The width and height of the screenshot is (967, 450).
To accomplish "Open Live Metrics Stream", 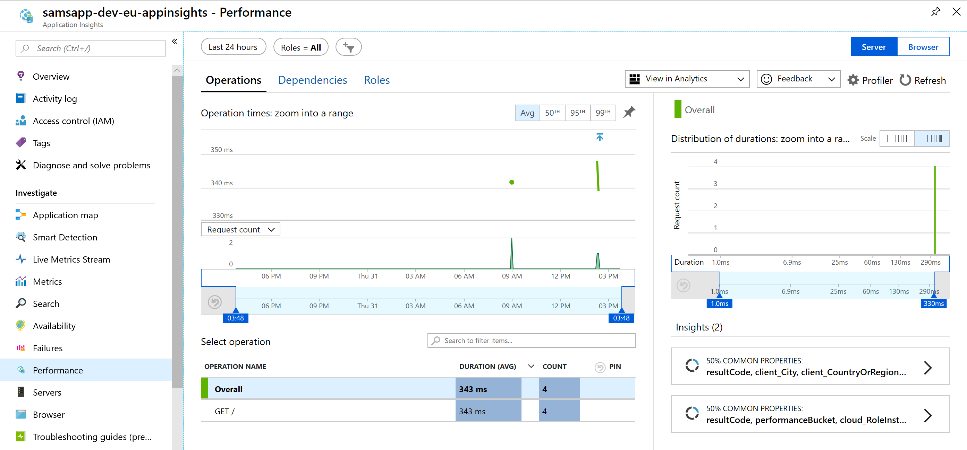I will click(71, 259).
